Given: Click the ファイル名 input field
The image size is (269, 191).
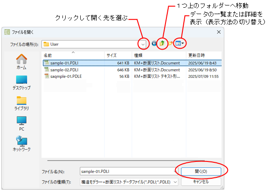Looking at the screenshot, I should coord(127,171).
